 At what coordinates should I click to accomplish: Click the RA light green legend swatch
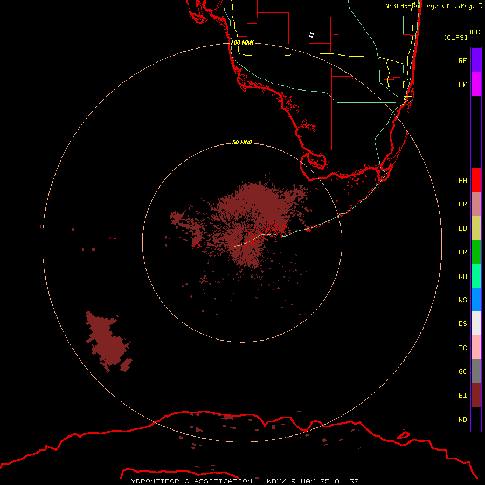[x=476, y=276]
